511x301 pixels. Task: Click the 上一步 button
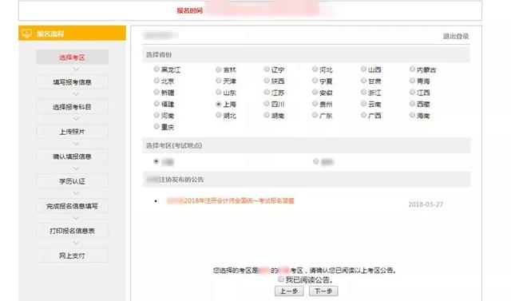[x=289, y=291]
